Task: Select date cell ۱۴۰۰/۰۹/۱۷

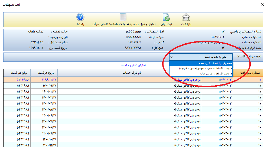Action: [44, 133]
